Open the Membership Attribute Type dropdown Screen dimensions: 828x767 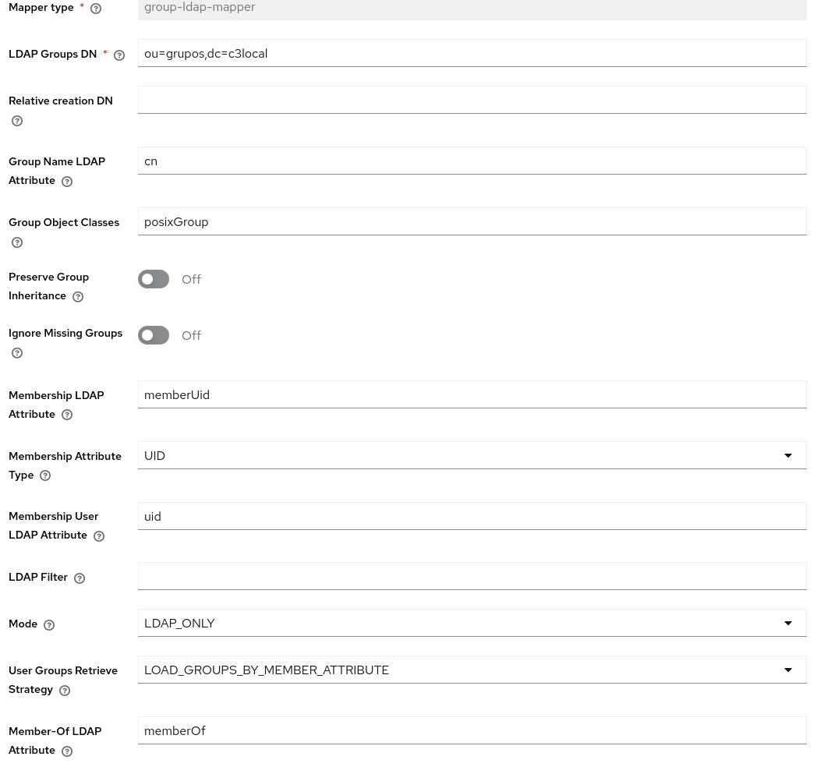(787, 455)
